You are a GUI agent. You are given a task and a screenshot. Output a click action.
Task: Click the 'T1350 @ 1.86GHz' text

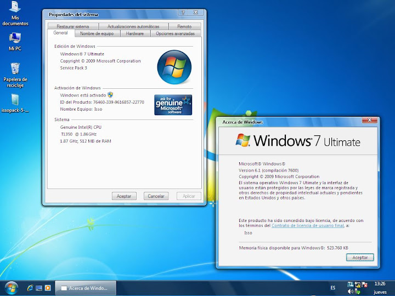click(x=78, y=134)
